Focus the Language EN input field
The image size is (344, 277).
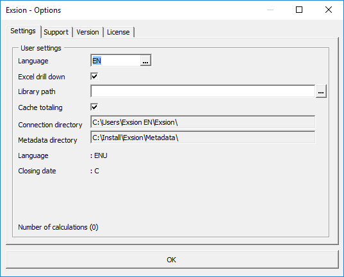click(116, 61)
